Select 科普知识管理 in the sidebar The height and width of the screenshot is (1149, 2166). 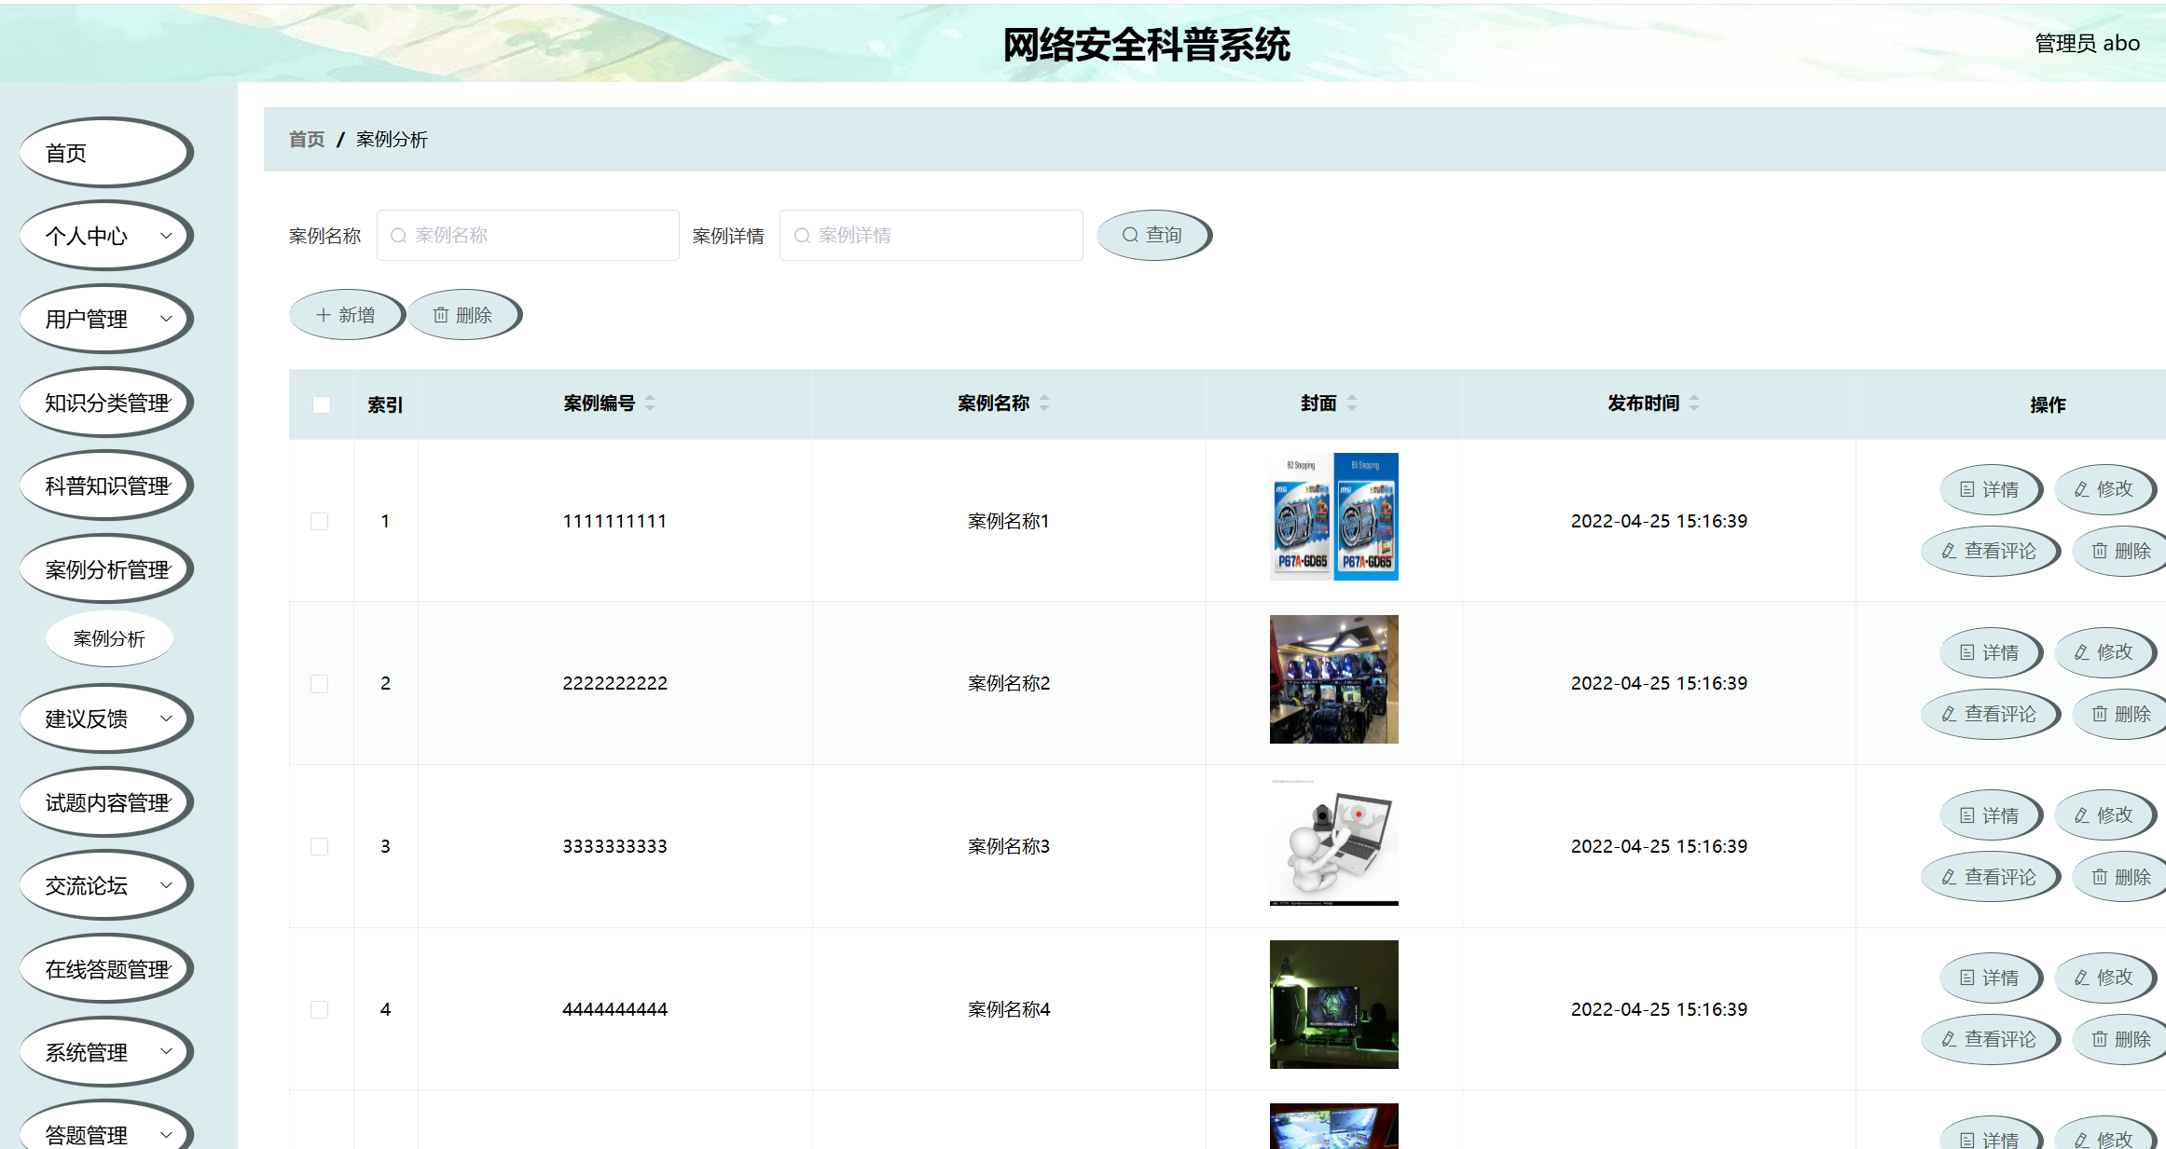pyautogui.click(x=105, y=486)
